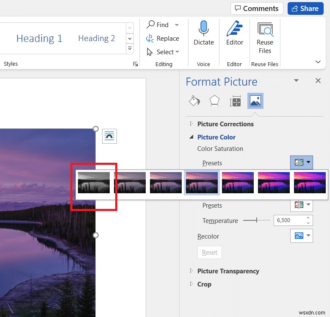This screenshot has width=330, height=317.
Task: Open Reuse Files
Action: (x=265, y=38)
